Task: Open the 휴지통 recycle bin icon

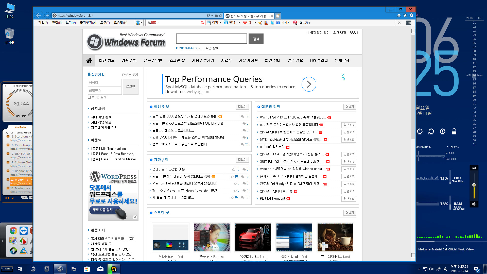Action: point(10,36)
